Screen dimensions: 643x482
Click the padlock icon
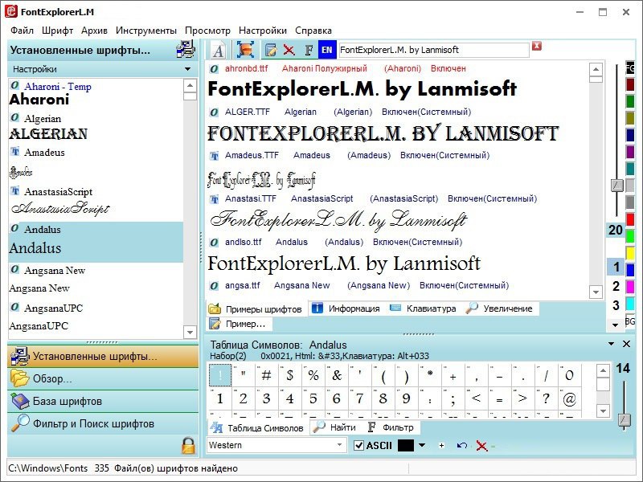pos(188,446)
